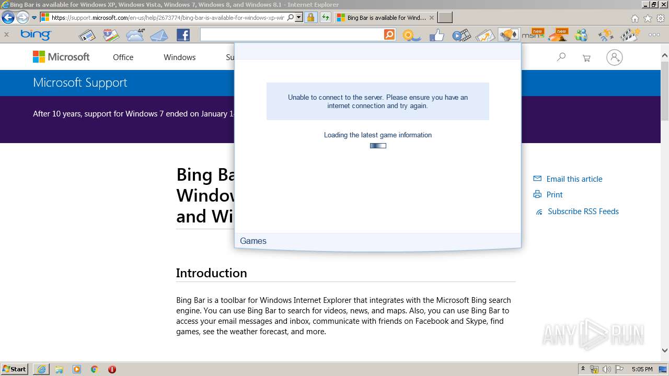Open the Windows menu item
Viewport: 669px width, 376px height.
point(179,57)
